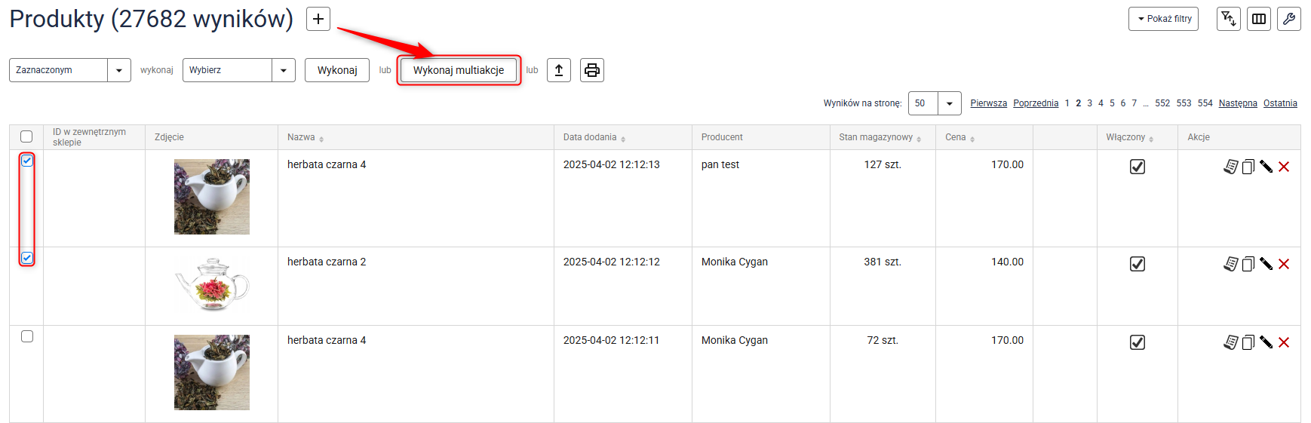Open the wrench settings icon
The image size is (1311, 423).
[x=1289, y=19]
